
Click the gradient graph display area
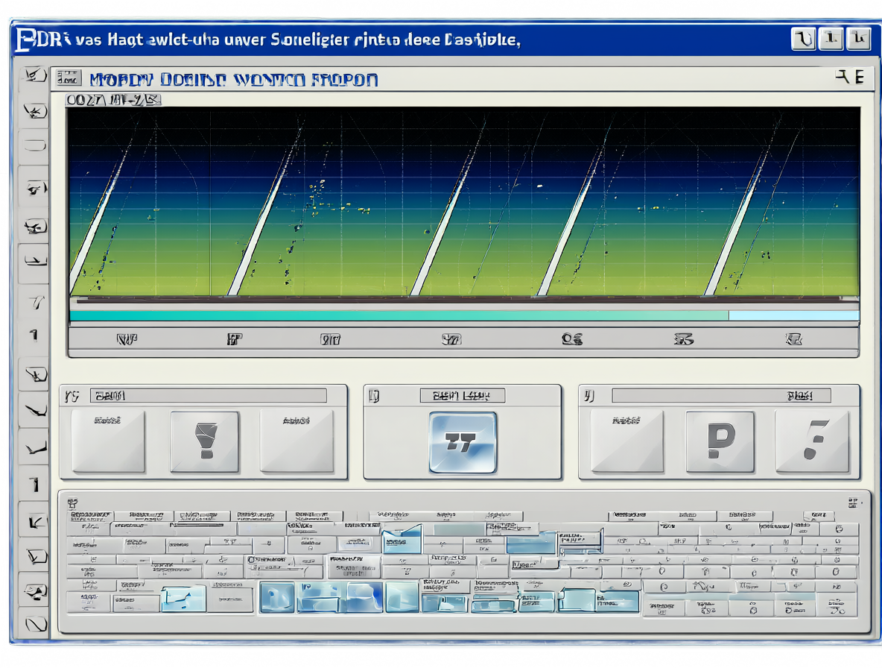(x=464, y=201)
